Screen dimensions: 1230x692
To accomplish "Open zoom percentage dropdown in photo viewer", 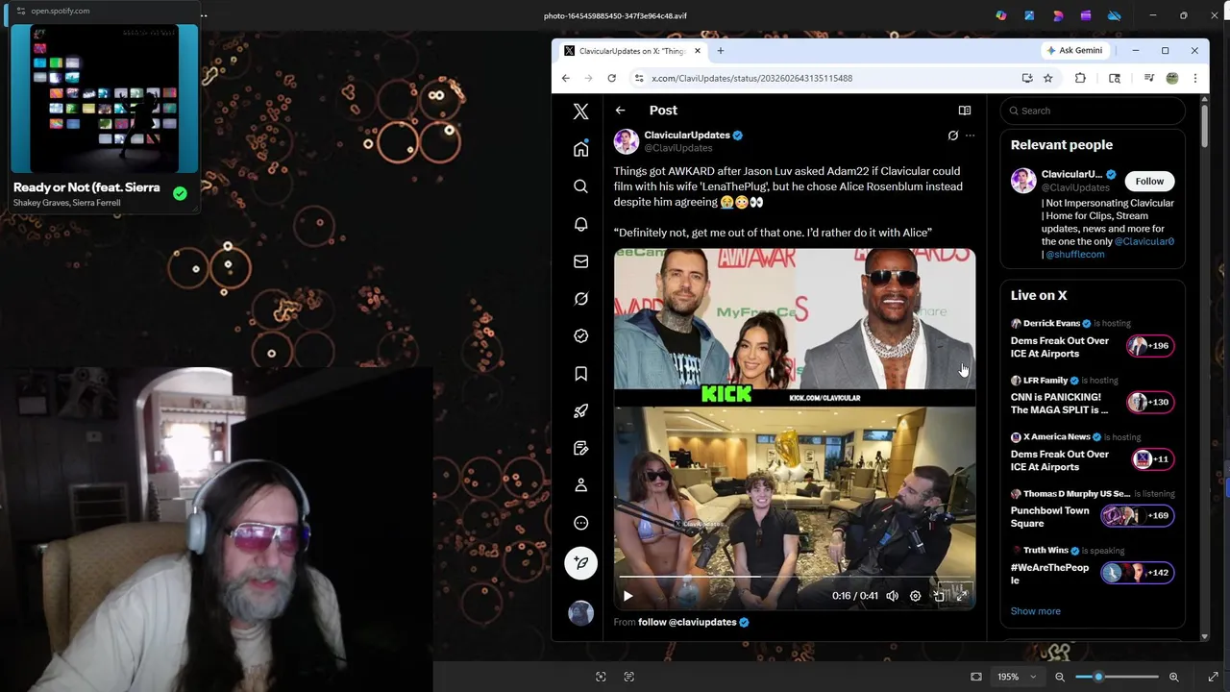I will pyautogui.click(x=1016, y=677).
